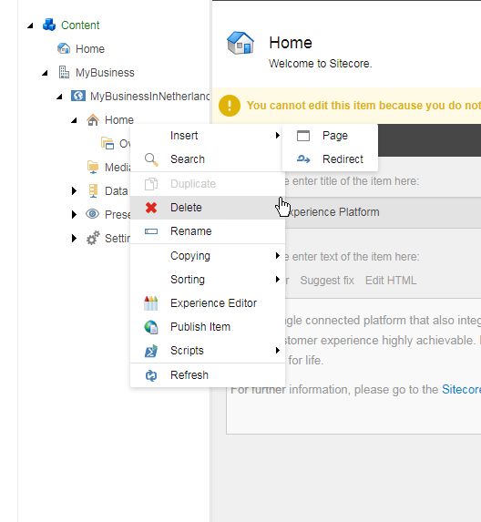Select MyBusinessInNetherlands tree item
The height and width of the screenshot is (522, 481).
point(150,97)
